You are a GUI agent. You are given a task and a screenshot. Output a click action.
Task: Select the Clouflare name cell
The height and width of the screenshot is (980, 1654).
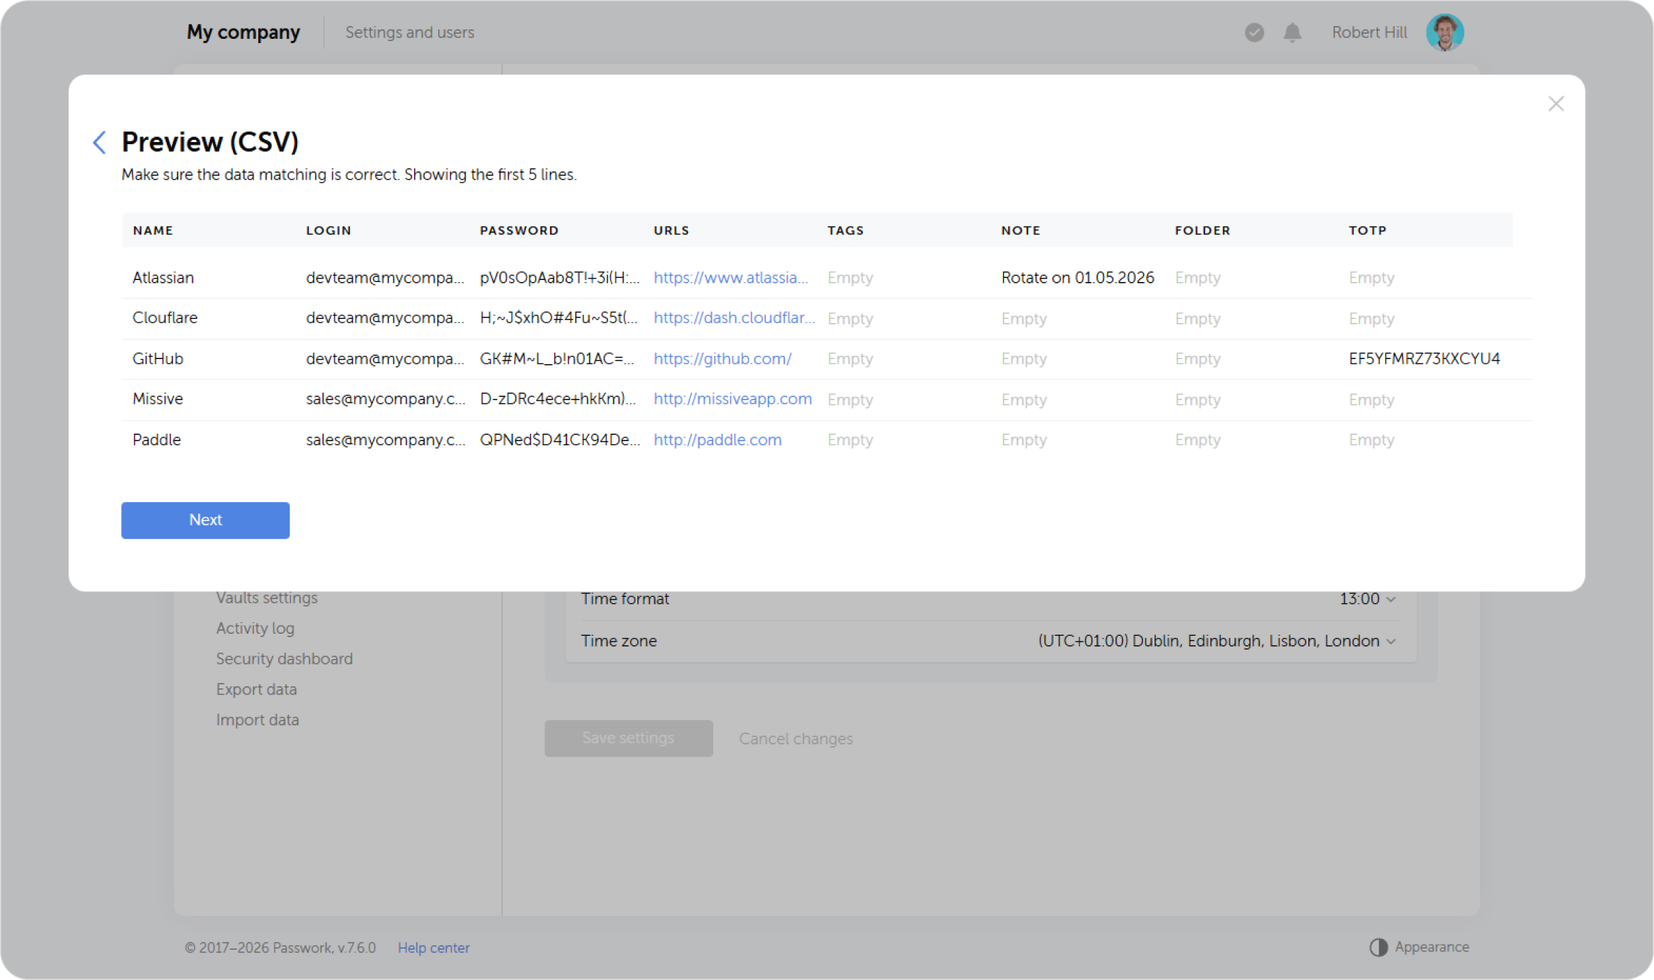coord(165,318)
